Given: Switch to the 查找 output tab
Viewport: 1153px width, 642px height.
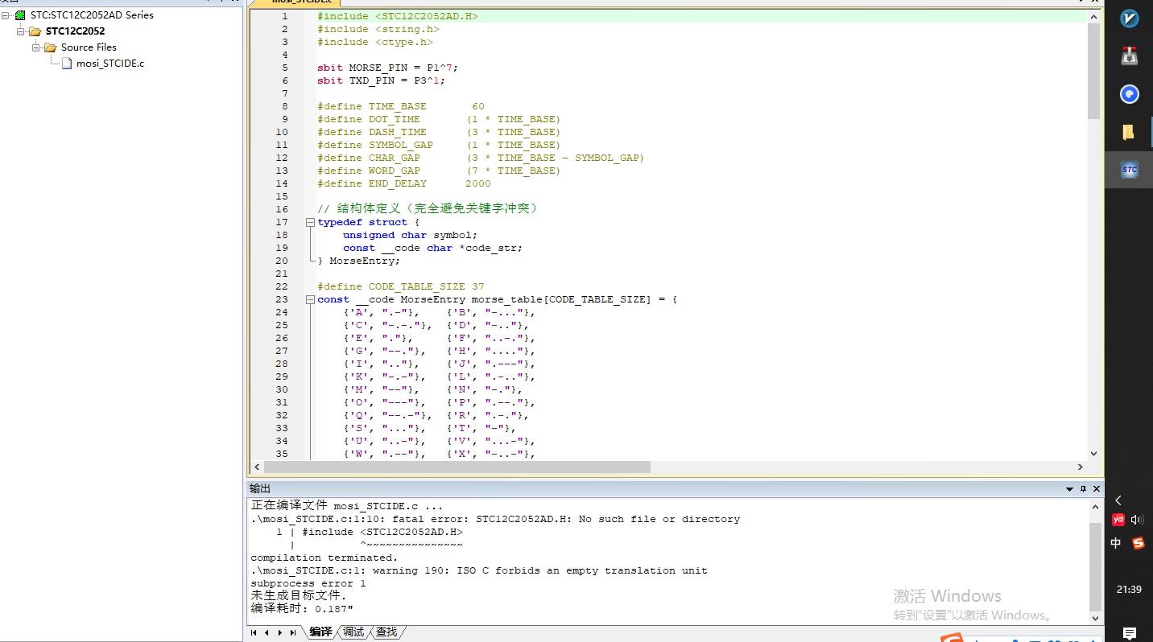Looking at the screenshot, I should 386,632.
